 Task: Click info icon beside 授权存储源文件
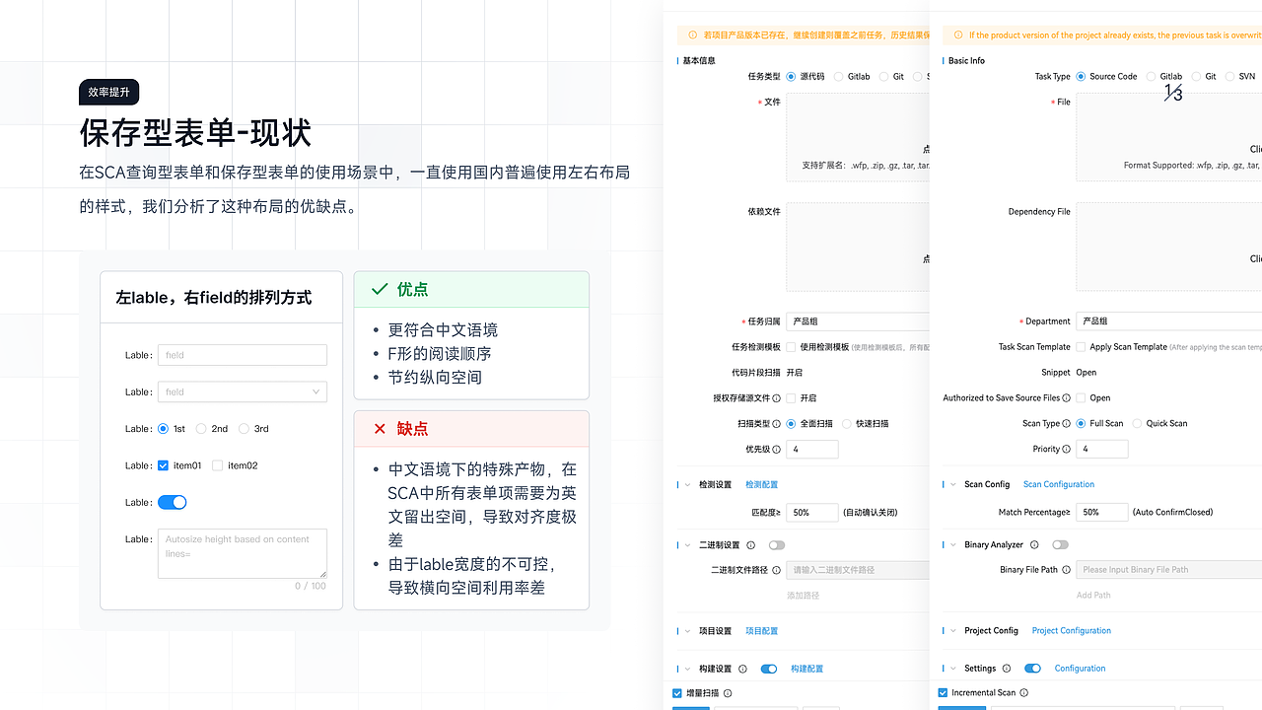coord(777,398)
